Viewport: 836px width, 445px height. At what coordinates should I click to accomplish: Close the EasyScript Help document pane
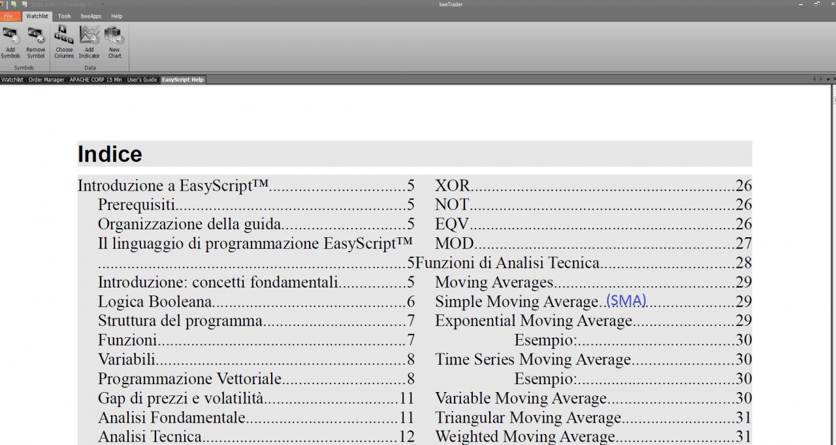(x=833, y=79)
